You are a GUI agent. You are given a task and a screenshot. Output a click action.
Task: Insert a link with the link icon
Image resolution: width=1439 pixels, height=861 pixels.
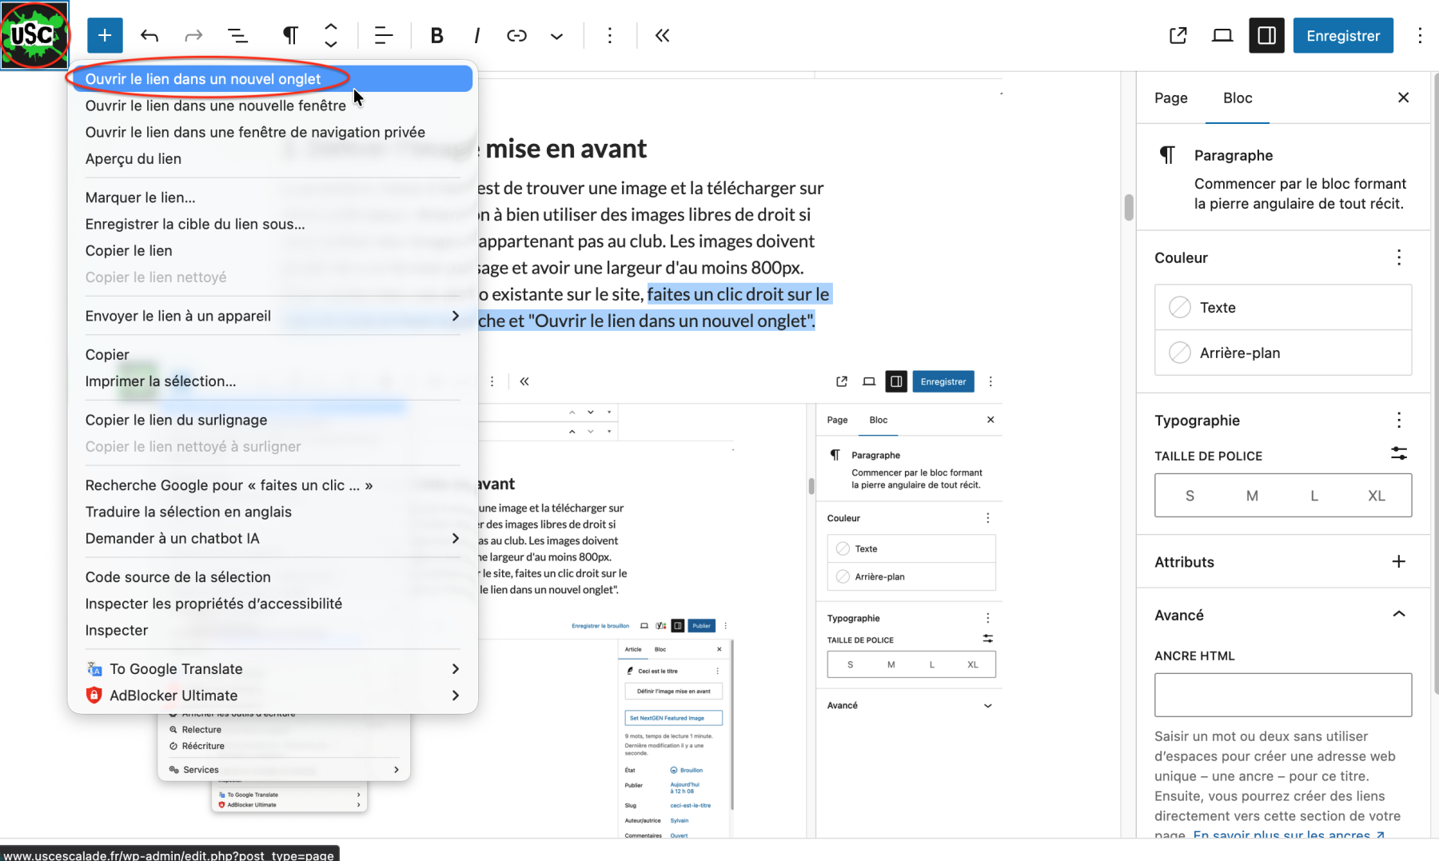[516, 35]
